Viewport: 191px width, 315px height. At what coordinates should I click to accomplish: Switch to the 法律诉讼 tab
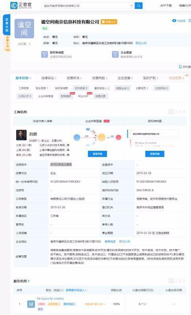(49, 78)
